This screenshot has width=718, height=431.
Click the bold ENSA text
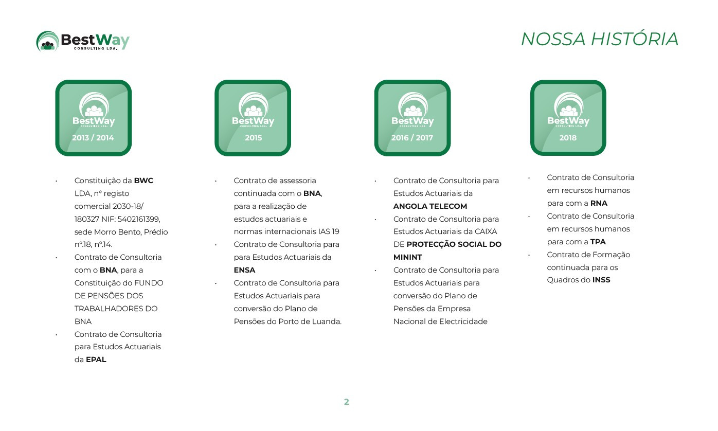(x=244, y=270)
